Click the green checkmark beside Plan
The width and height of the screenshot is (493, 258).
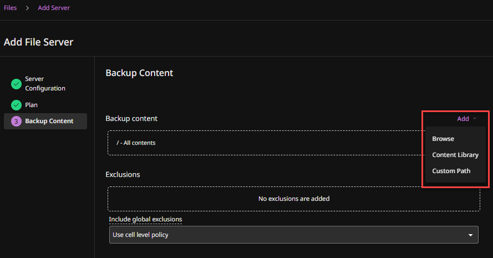click(16, 105)
